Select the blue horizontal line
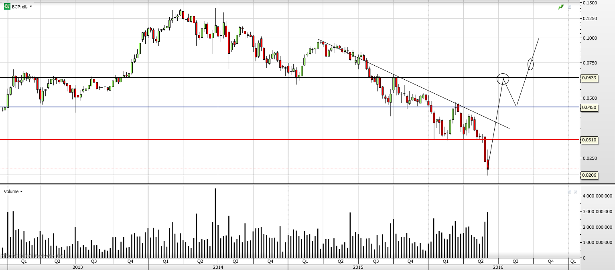Screen dimensions: 615x270 pos(241,107)
